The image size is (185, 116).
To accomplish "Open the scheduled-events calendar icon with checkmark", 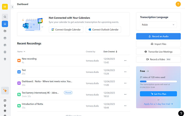I will point(5,45).
